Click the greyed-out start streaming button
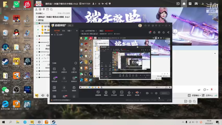Image resolution: width=222 pixels, height=125 pixels. [165, 93]
